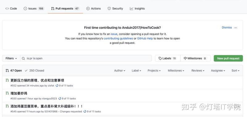Click the Issues tab circle icon
Viewport: 247px width, 117px height.
pyautogui.click(x=25, y=9)
